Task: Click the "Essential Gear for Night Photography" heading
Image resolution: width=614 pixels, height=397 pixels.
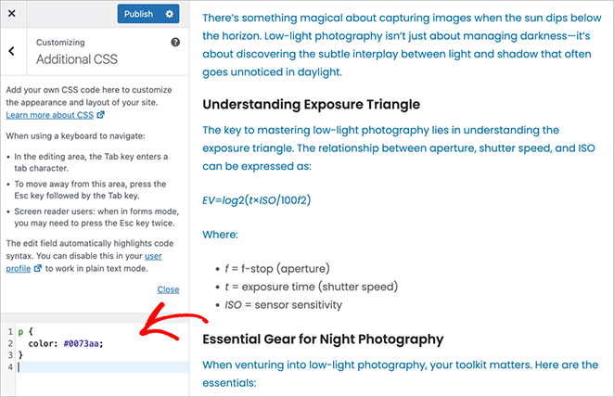Action: (x=323, y=339)
